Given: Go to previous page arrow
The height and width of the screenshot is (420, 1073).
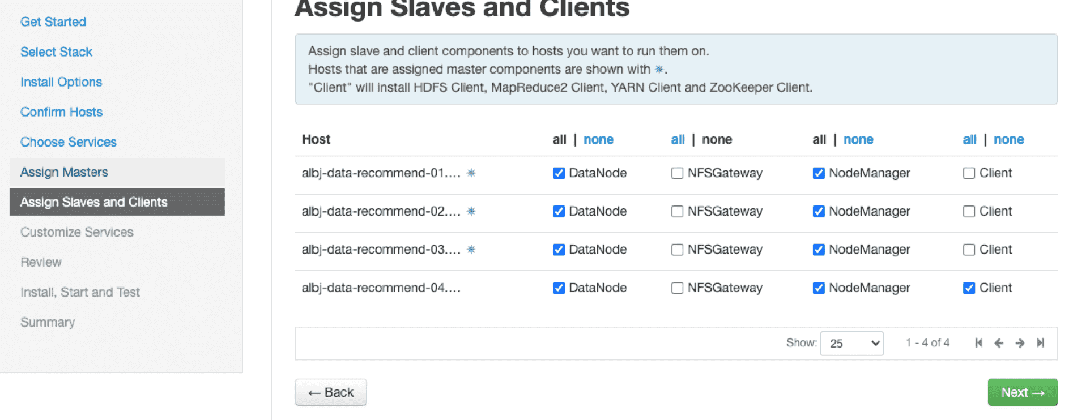Looking at the screenshot, I should click(x=999, y=342).
